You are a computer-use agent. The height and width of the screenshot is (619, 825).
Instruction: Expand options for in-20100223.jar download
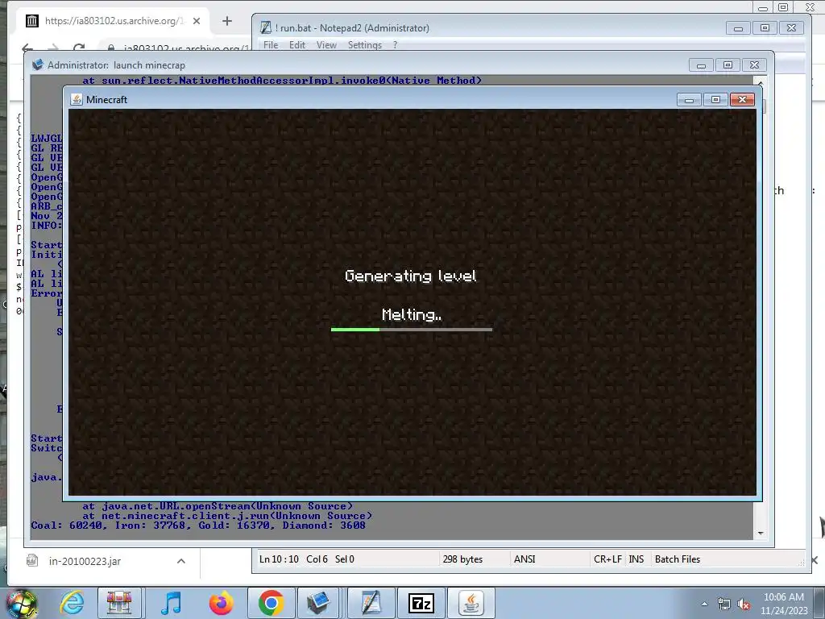tap(181, 561)
